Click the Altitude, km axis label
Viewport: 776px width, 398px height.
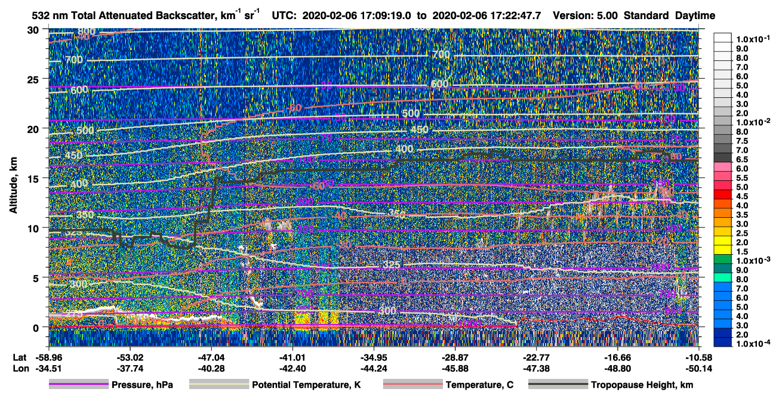(13, 186)
